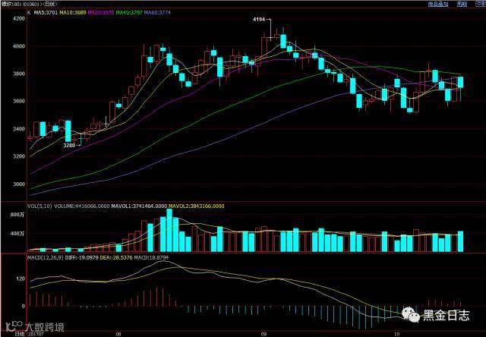The image size is (486, 337).
Task: Click the MACD:18.8794 value
Action: [x=151, y=258]
